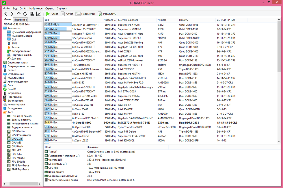The height and width of the screenshot is (188, 283).
Task: Start the benchmark with the Старт button
Action: pos(52,14)
